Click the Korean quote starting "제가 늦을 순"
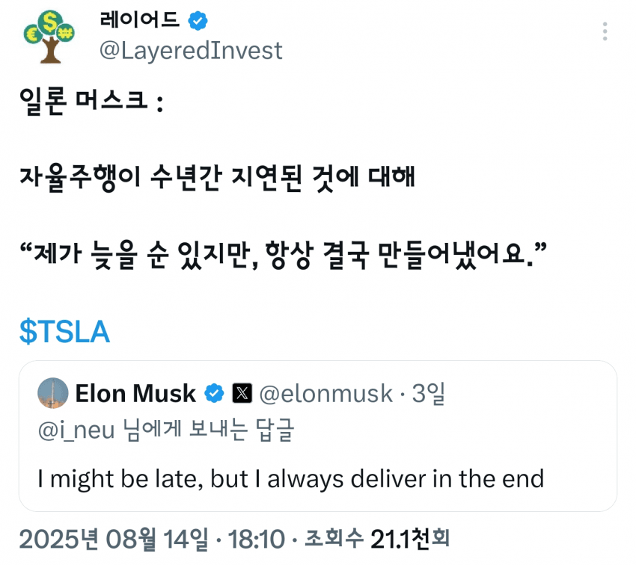The height and width of the screenshot is (565, 636). [x=284, y=256]
